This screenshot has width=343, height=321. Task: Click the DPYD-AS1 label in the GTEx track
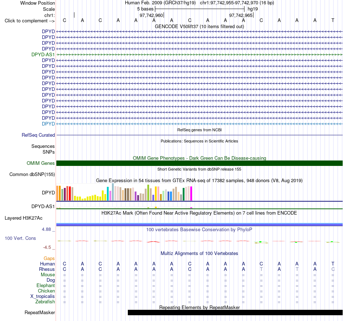43,207
